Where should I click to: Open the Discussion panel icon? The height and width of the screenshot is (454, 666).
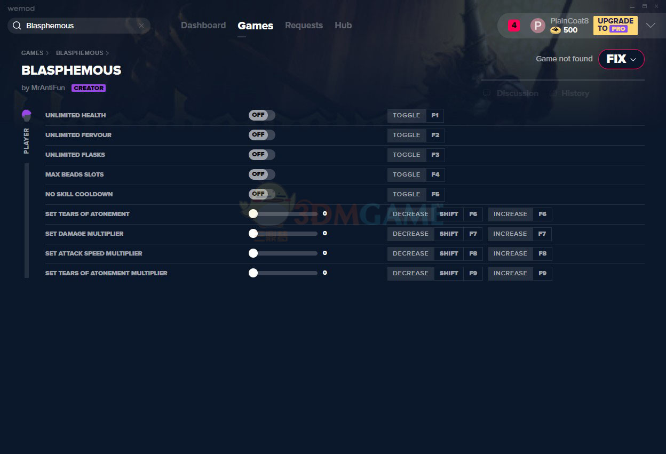pyautogui.click(x=487, y=93)
